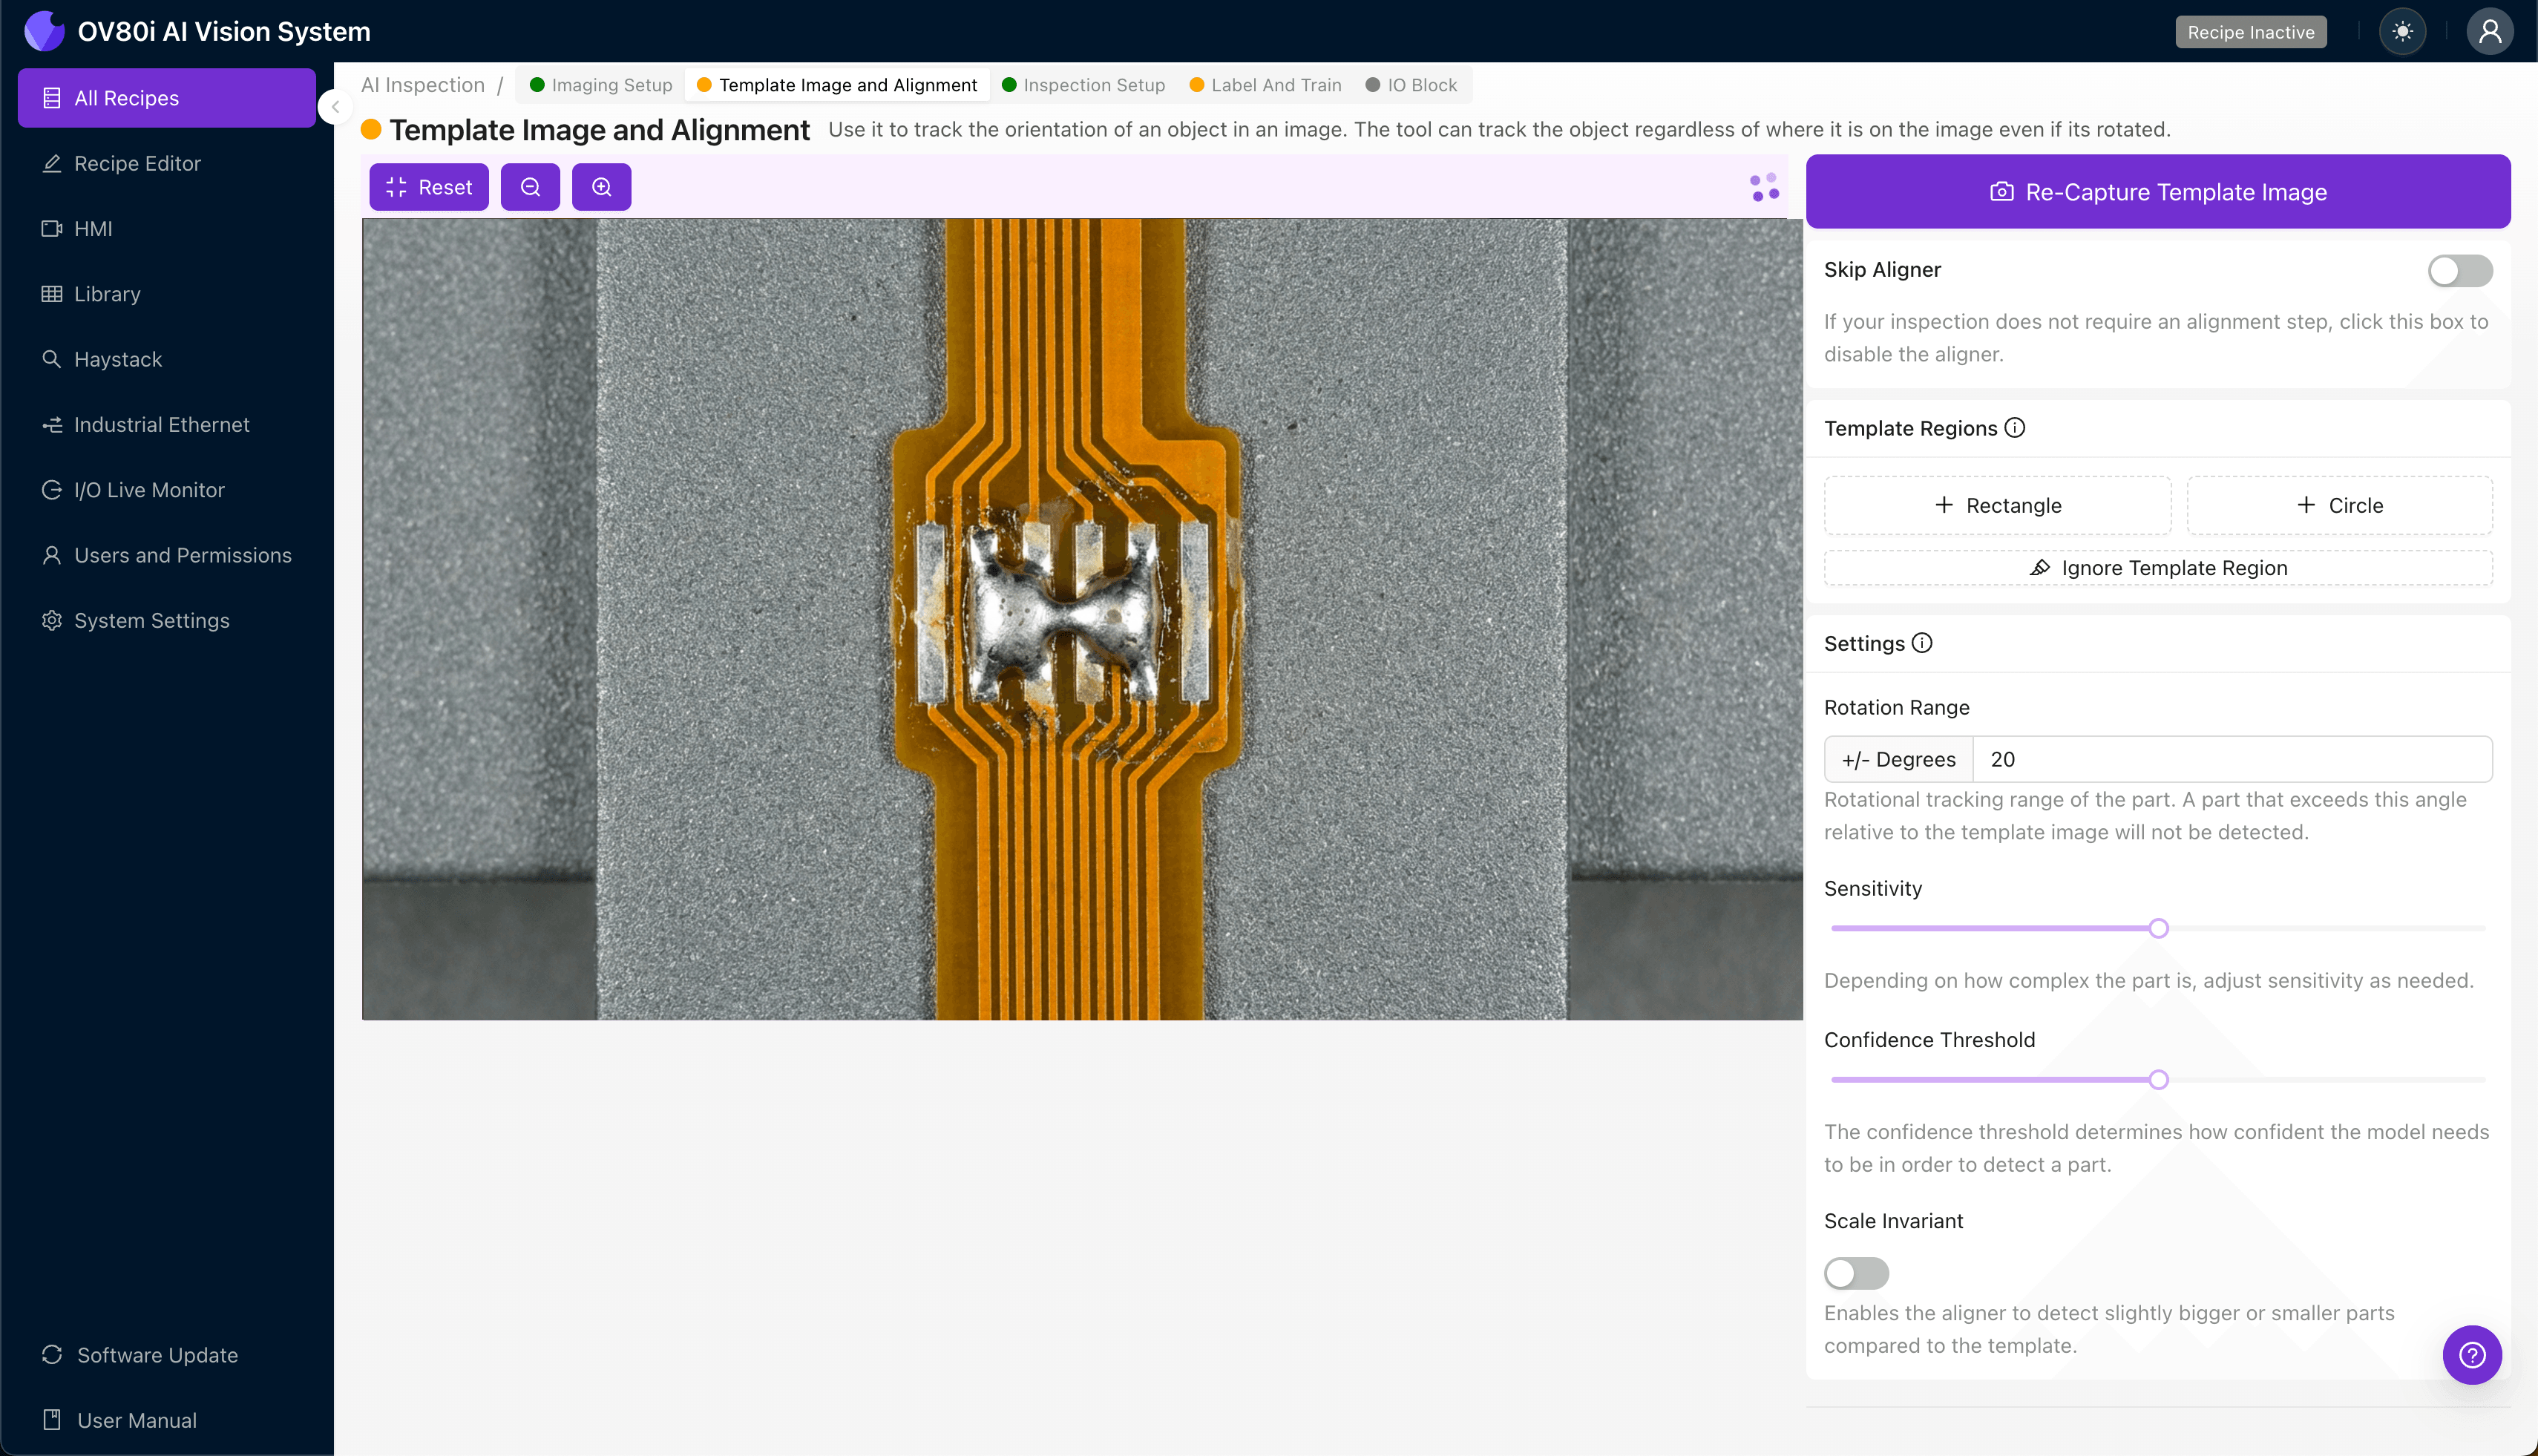This screenshot has width=2538, height=1456.
Task: Open the user profile avatar icon
Action: [x=2489, y=32]
